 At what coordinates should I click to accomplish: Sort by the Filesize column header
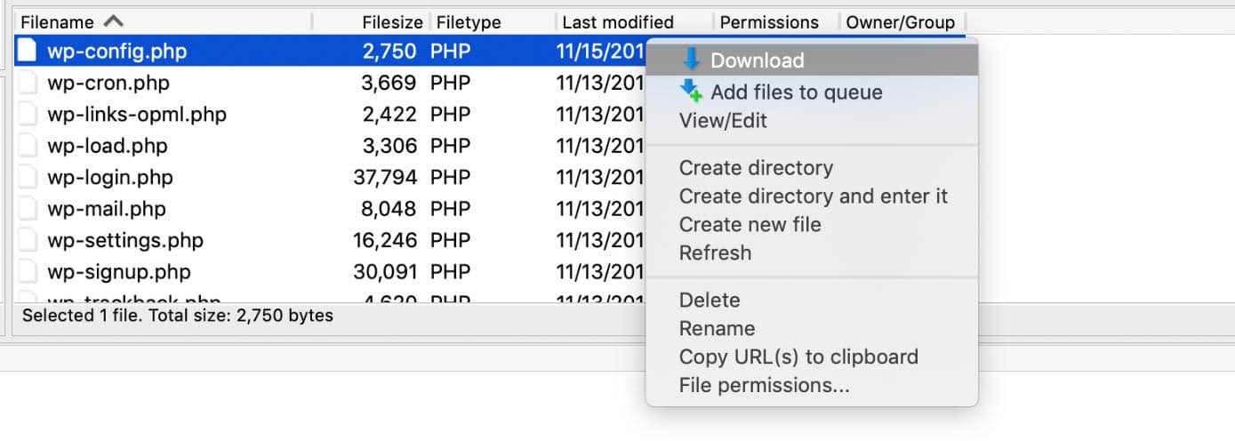(391, 22)
